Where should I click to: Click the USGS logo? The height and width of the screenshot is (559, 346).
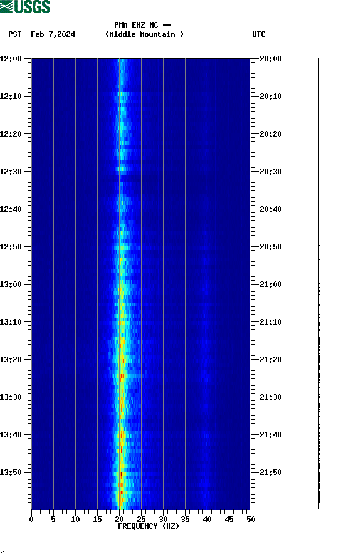(25, 6)
